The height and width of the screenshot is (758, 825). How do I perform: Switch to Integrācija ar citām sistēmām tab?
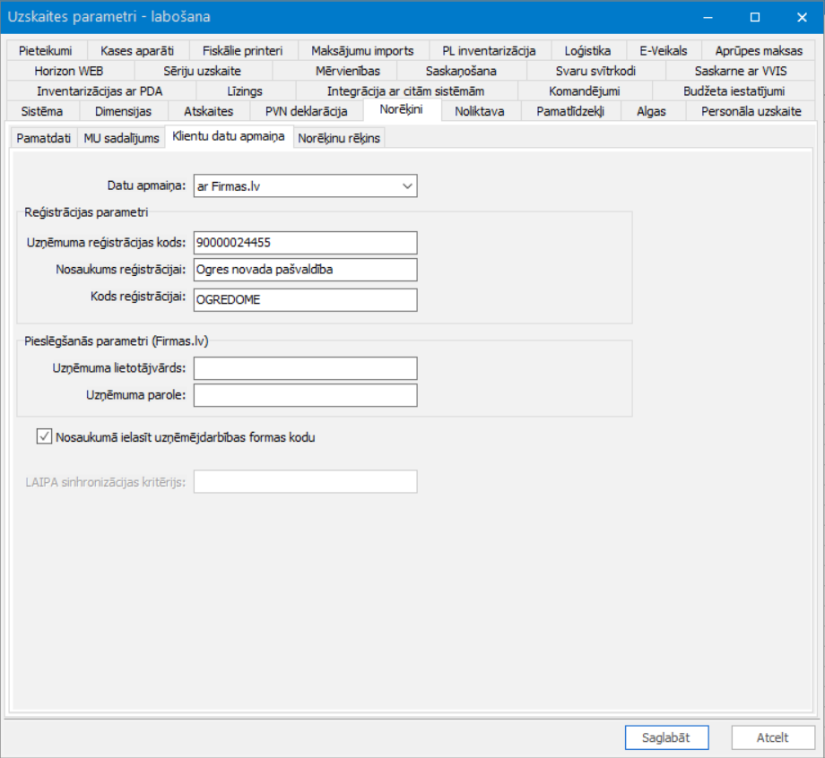coord(405,91)
